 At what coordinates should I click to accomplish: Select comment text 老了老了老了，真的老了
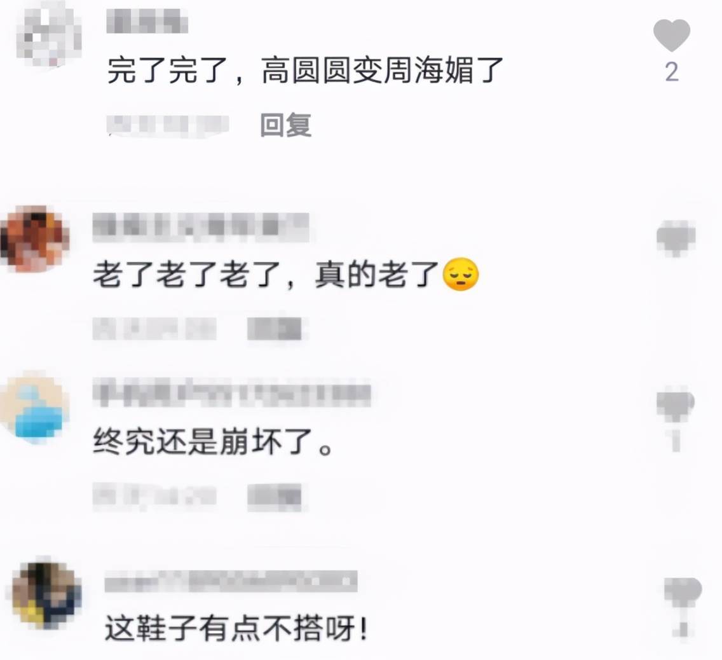click(286, 275)
